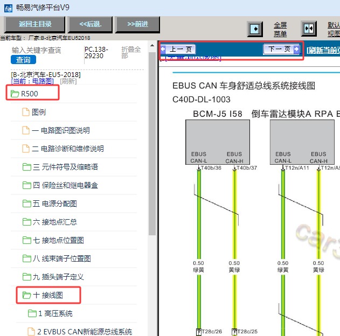Open the 当前：电路图 link

click(32, 81)
